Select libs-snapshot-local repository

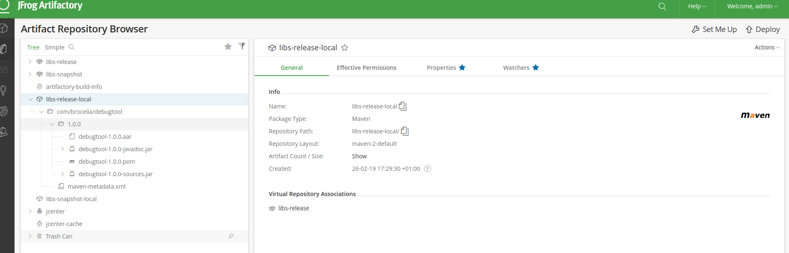click(x=71, y=199)
